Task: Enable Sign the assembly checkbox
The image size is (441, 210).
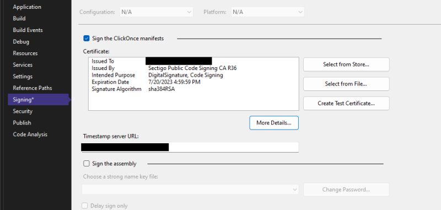Action: point(87,164)
